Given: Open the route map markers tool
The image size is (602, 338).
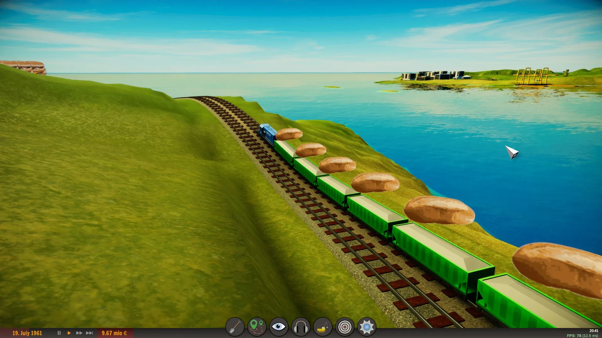Looking at the screenshot, I should (257, 327).
